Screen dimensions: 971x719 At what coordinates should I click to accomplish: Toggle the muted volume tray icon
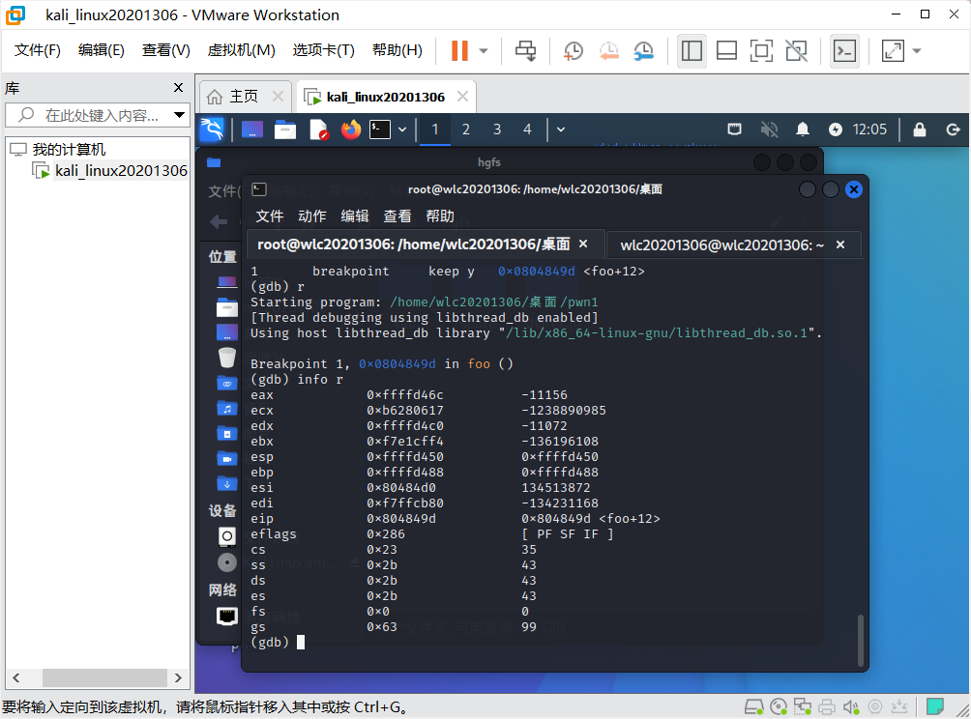pyautogui.click(x=769, y=129)
